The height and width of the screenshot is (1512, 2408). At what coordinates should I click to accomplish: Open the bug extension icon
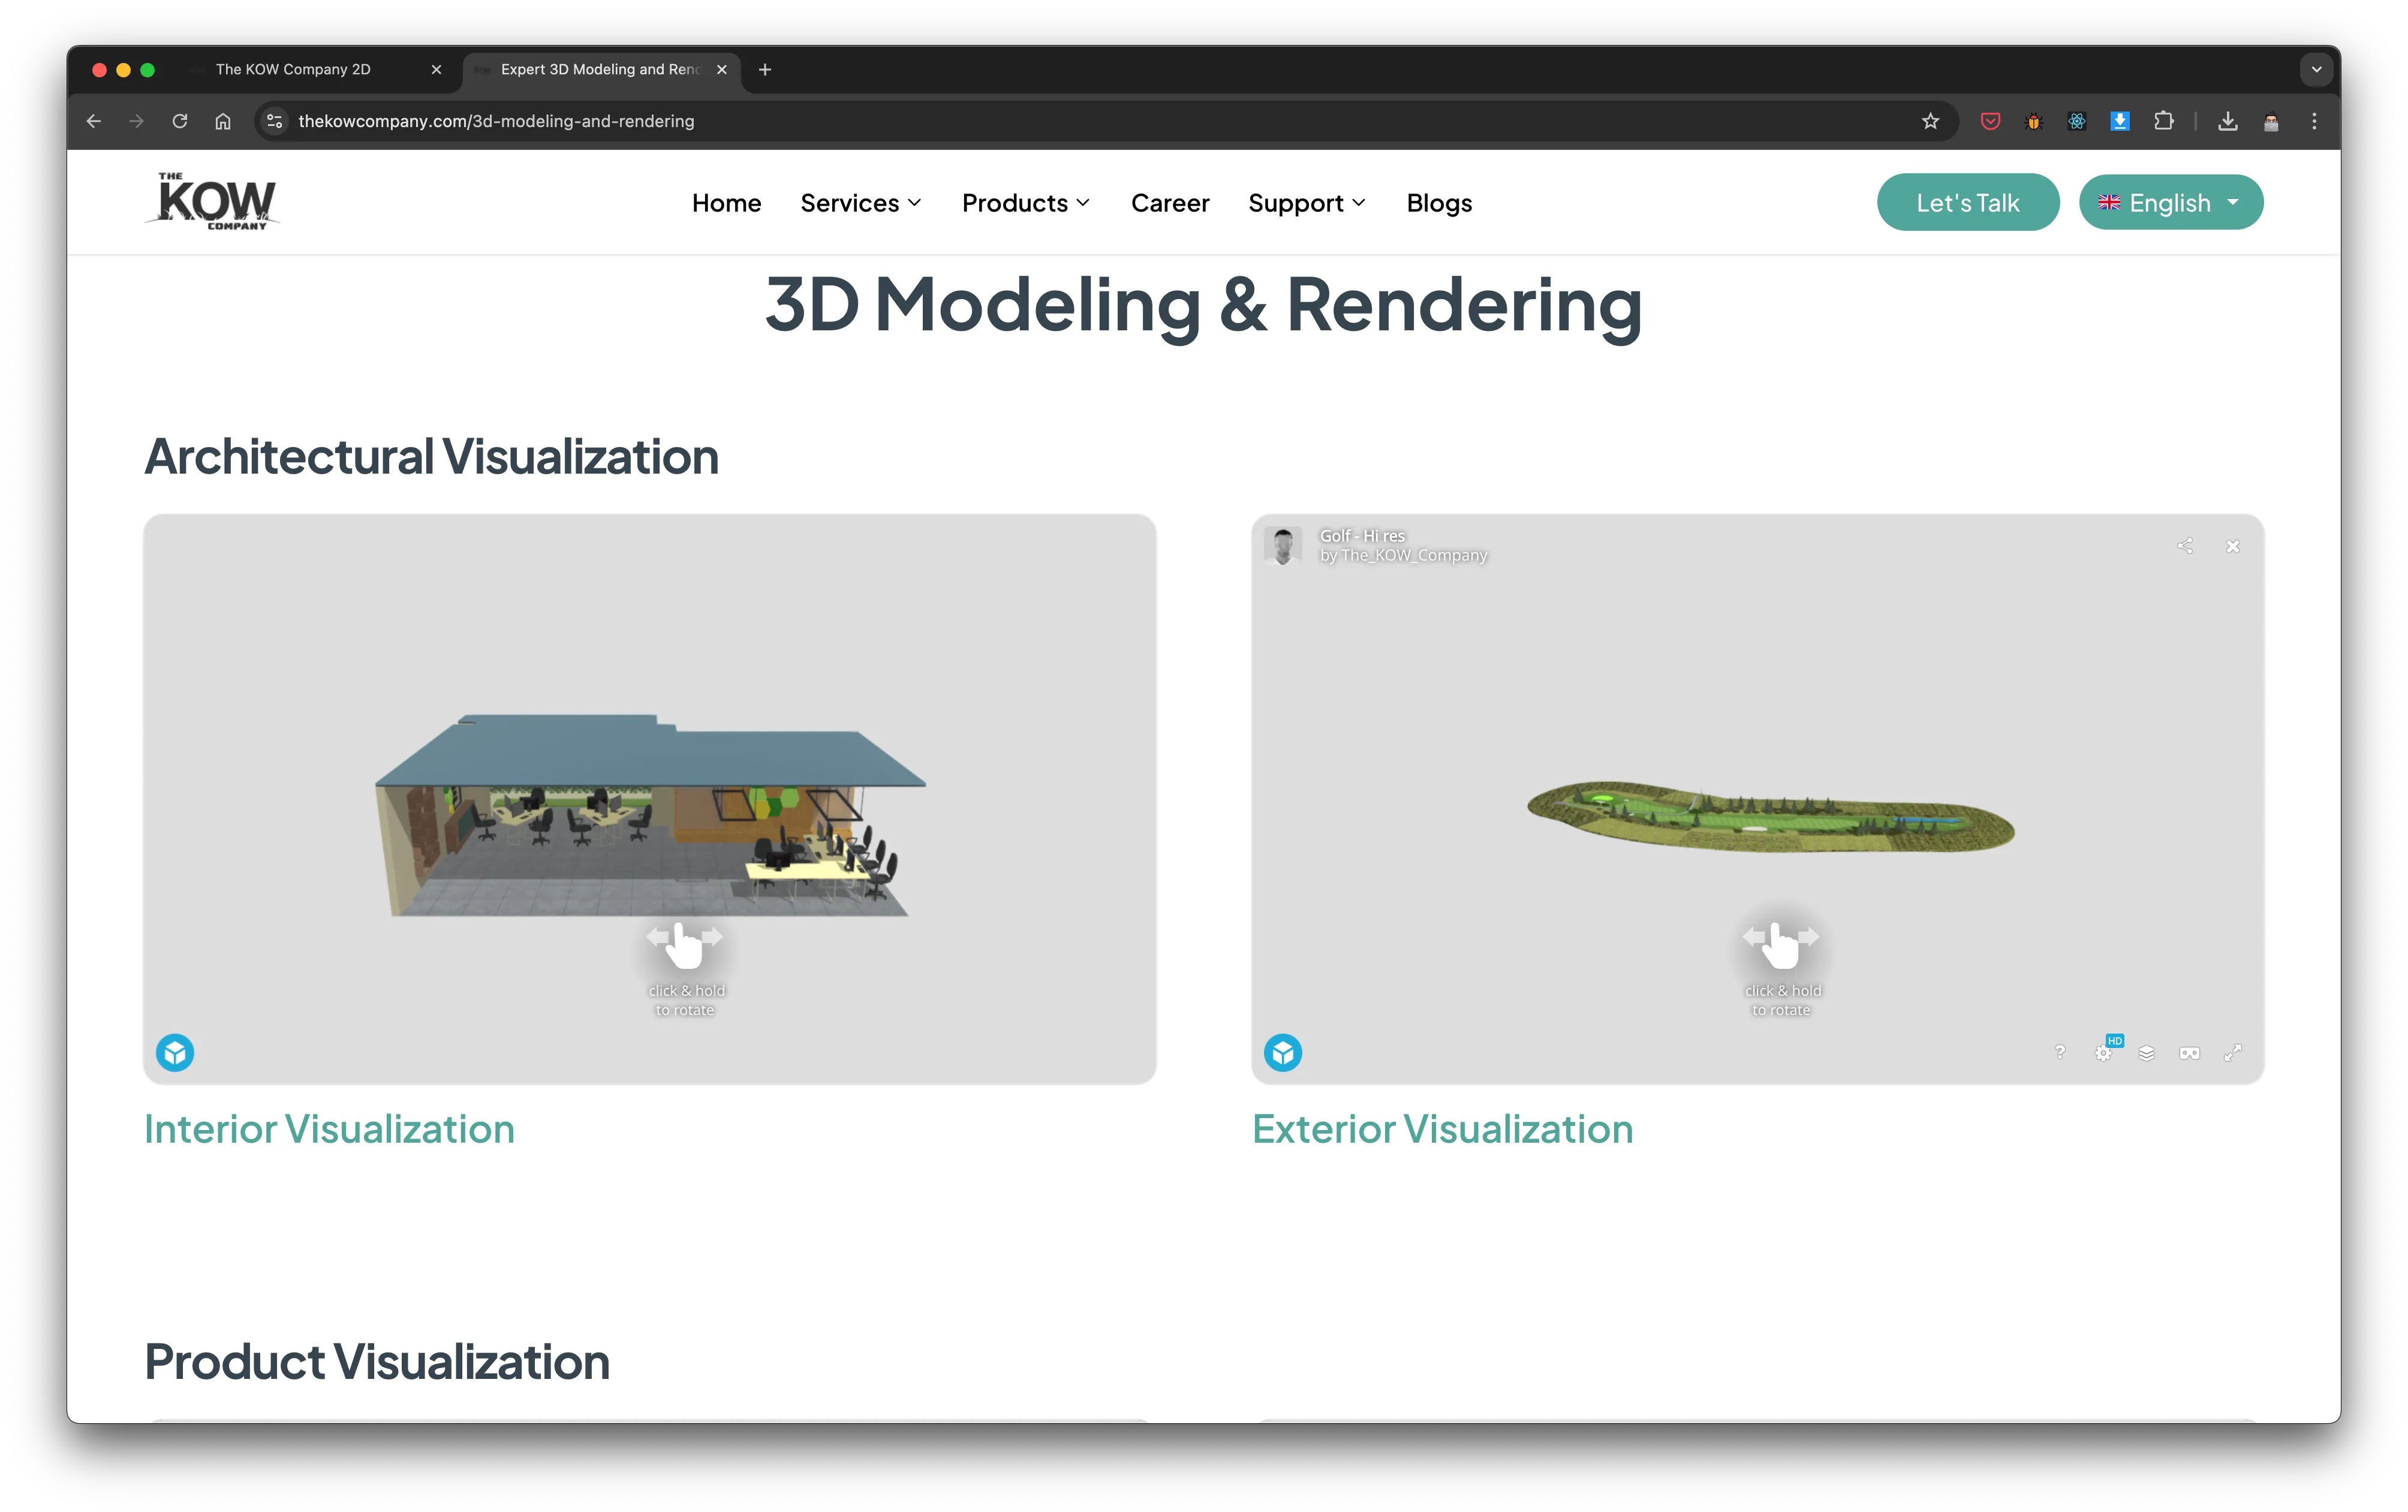tap(2033, 121)
